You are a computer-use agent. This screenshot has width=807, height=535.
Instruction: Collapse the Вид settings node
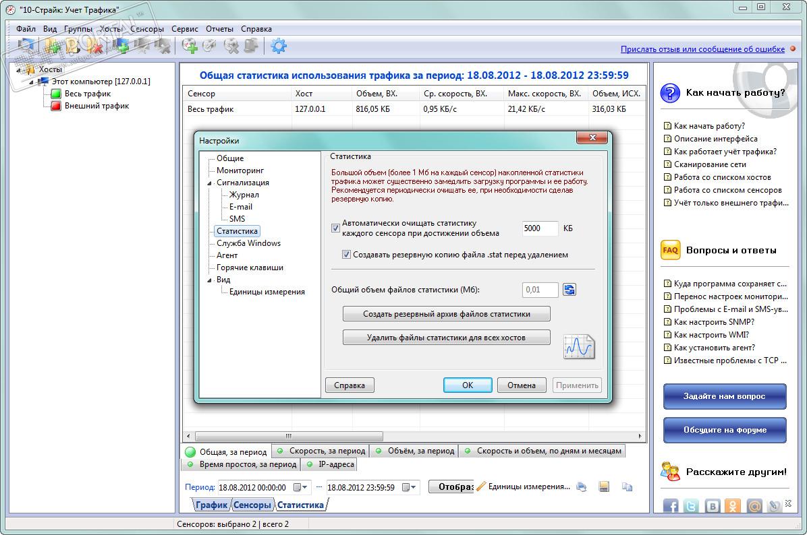tap(209, 280)
